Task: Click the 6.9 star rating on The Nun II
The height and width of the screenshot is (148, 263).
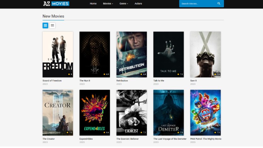Action: pyautogui.click(x=106, y=74)
